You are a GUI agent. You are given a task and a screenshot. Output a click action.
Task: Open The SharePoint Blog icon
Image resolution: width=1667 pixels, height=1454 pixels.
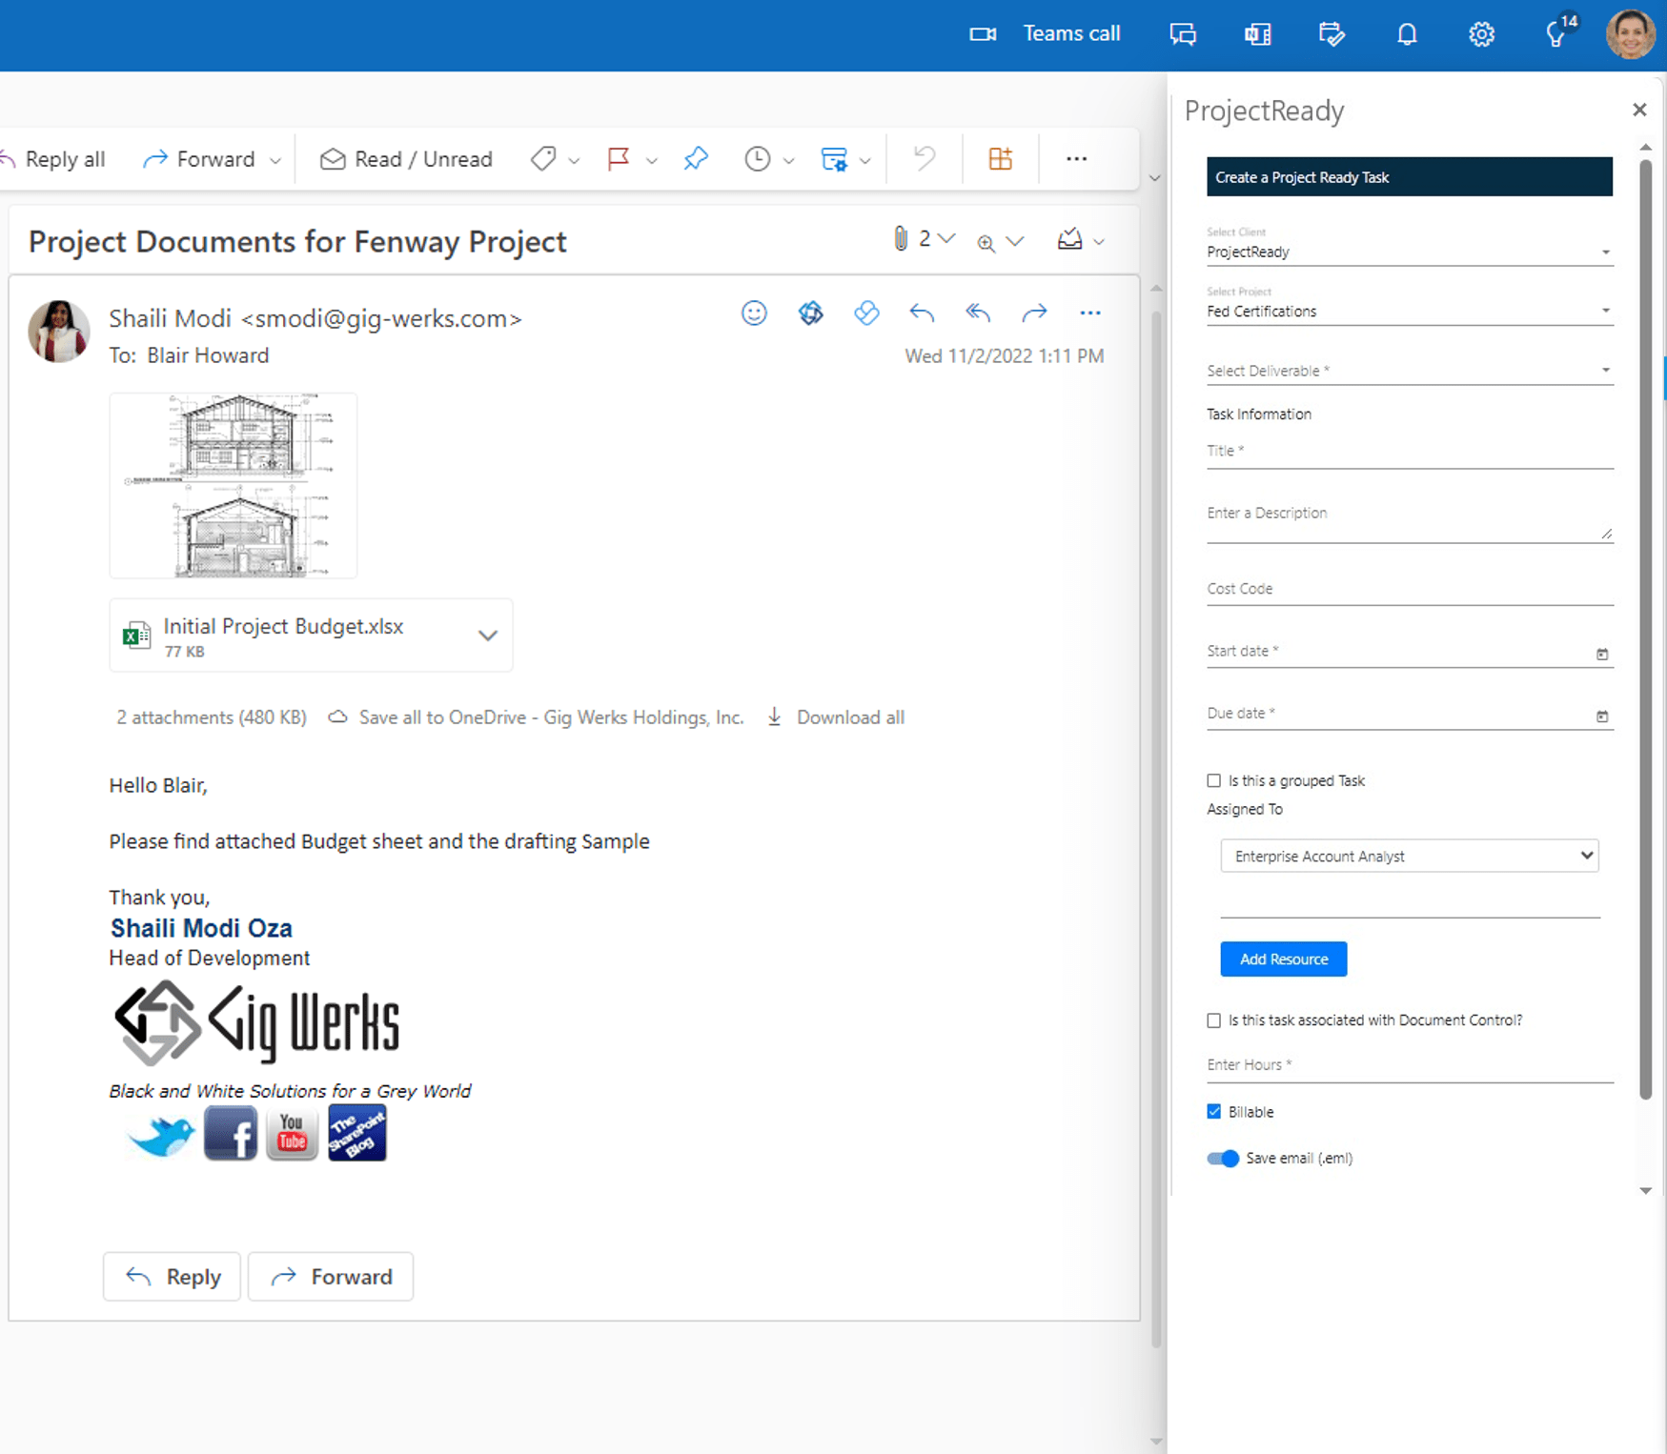[x=357, y=1133]
